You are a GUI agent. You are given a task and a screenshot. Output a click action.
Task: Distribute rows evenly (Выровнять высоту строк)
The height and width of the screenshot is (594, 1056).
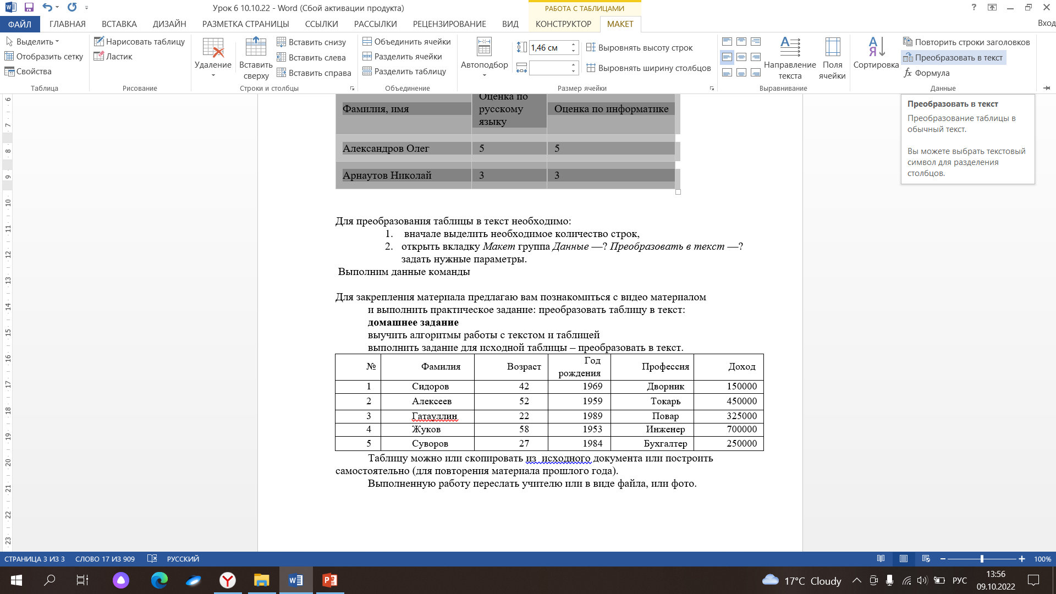pos(640,47)
